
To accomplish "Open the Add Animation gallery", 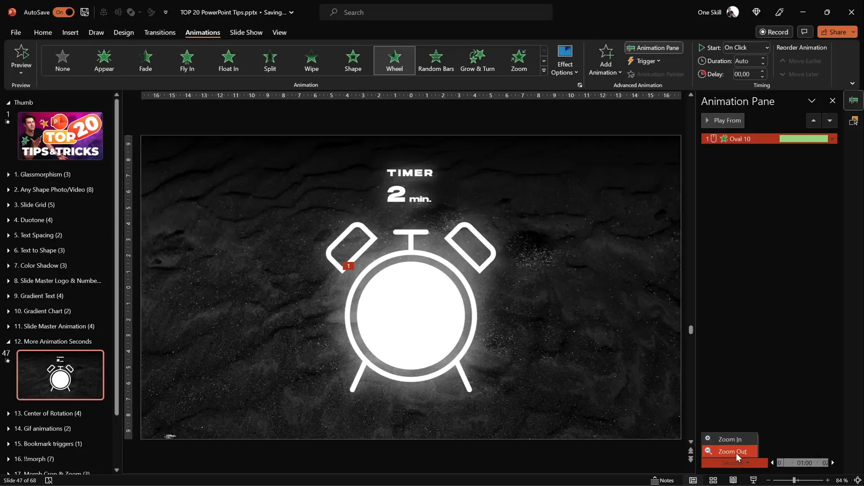I will pos(605,61).
